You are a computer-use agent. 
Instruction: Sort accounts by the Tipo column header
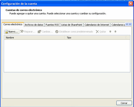tap(96, 38)
